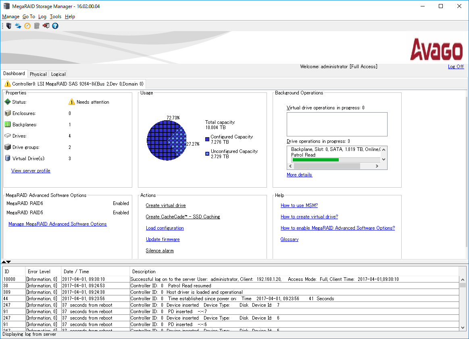Open the How to use MSM? help link

coord(299,205)
